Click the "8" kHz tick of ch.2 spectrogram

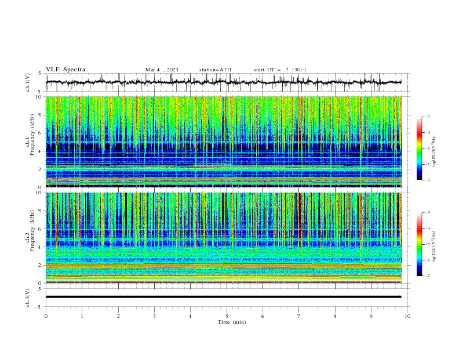(41, 211)
